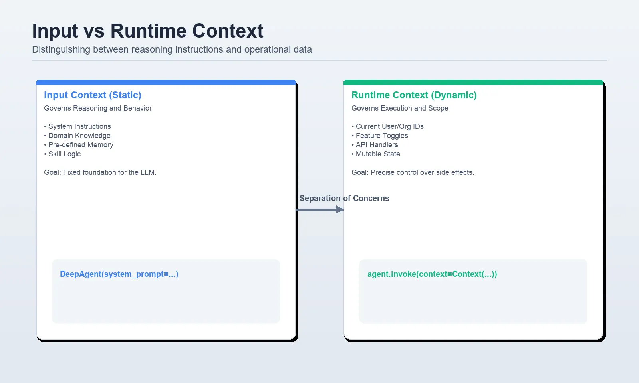Click the Mutable State bullet item
This screenshot has height=383, width=639.
pyautogui.click(x=376, y=154)
